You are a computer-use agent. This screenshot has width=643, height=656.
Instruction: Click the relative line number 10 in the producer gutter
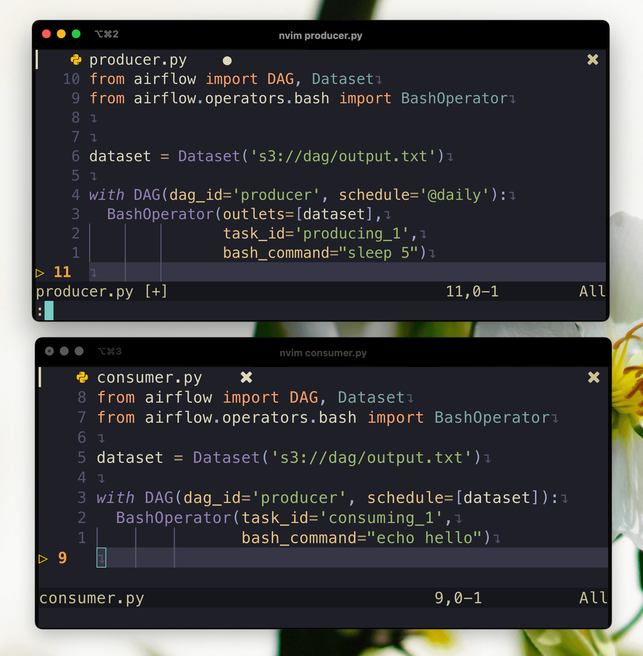click(x=71, y=79)
